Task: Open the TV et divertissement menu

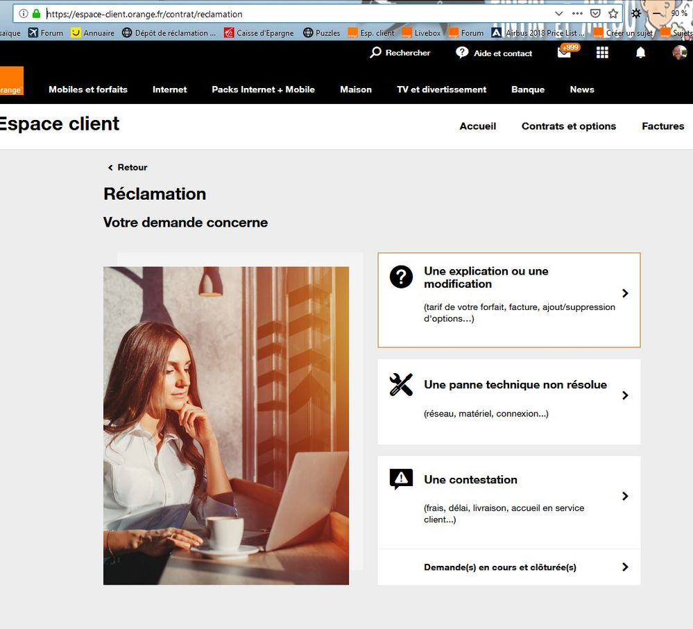Action: 441,89
